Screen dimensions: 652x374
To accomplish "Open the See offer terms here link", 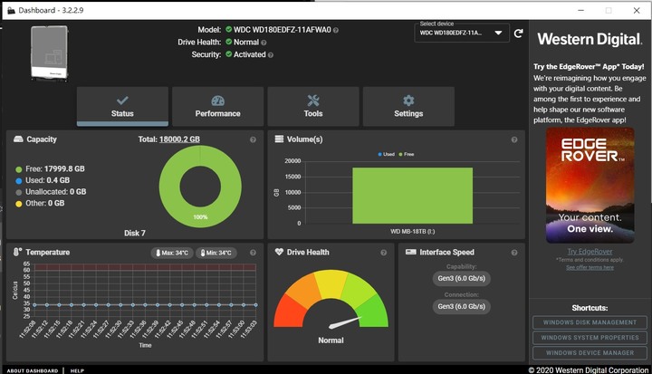I will pyautogui.click(x=590, y=267).
